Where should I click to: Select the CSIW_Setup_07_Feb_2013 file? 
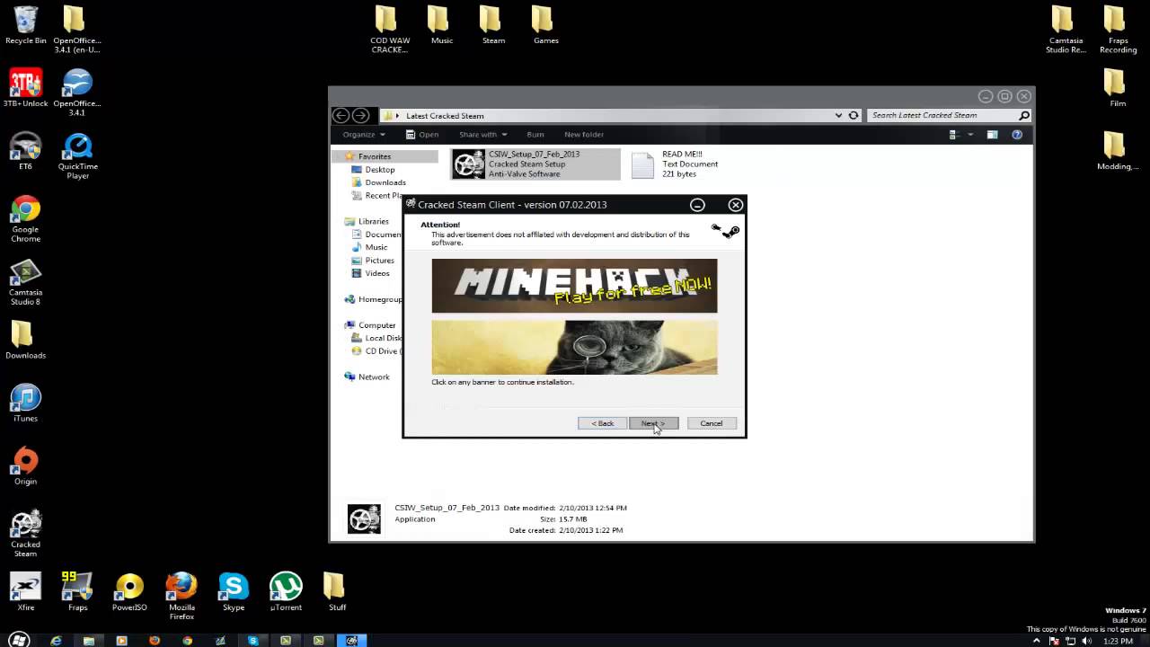click(535, 164)
